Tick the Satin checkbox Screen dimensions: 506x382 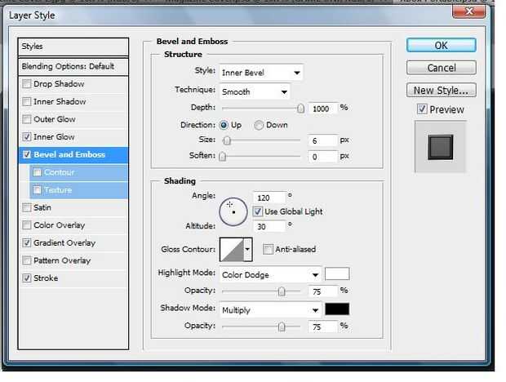pos(26,207)
